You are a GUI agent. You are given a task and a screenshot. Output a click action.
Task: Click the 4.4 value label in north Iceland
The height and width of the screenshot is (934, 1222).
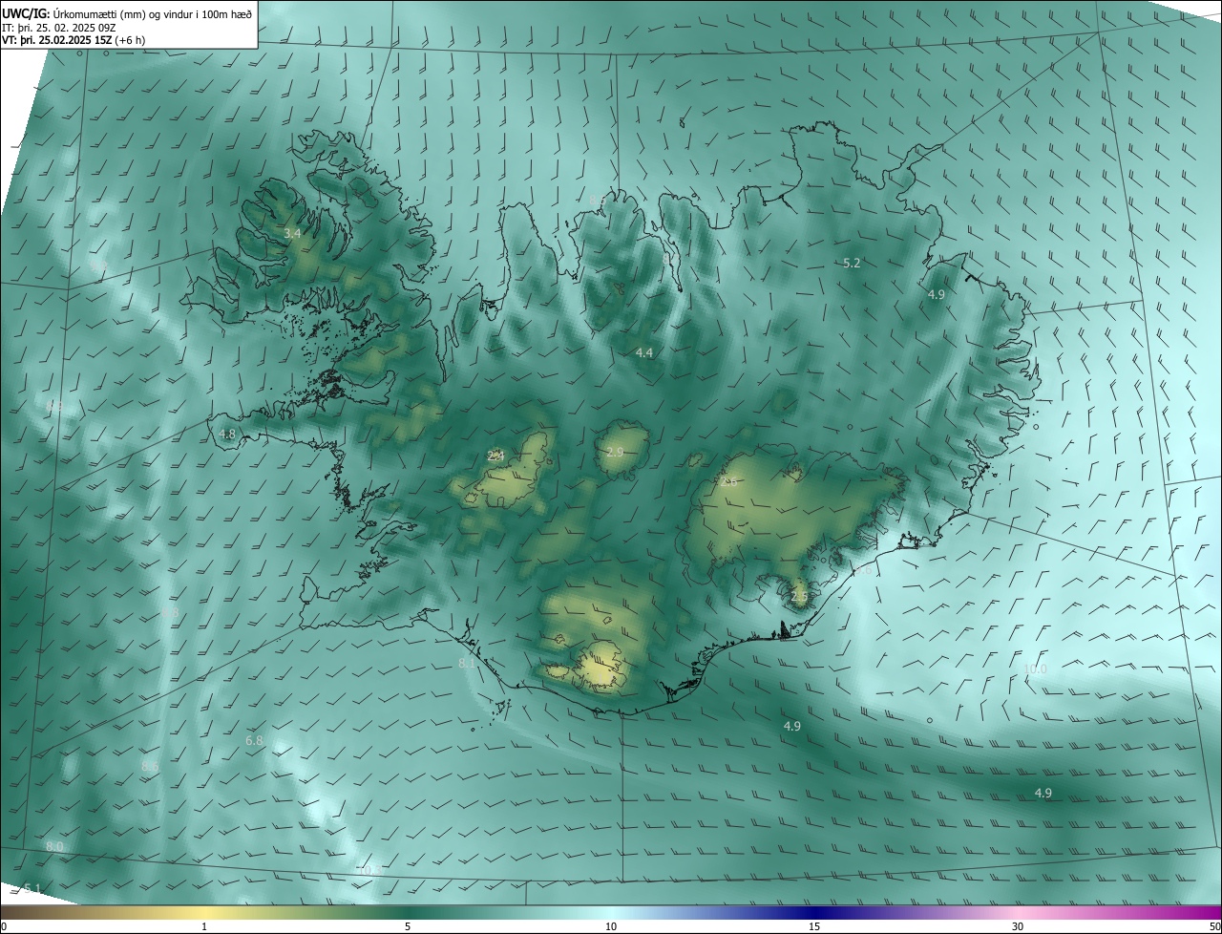coord(644,353)
